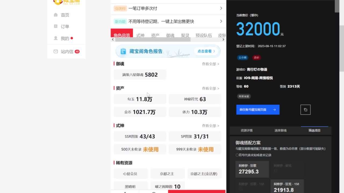Image resolution: width=344 pixels, height=193 pixels.
Task: Click the 公示期 status tag
Action: click(x=243, y=58)
